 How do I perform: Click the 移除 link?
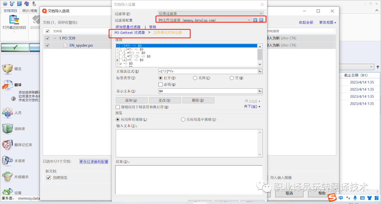153,27
